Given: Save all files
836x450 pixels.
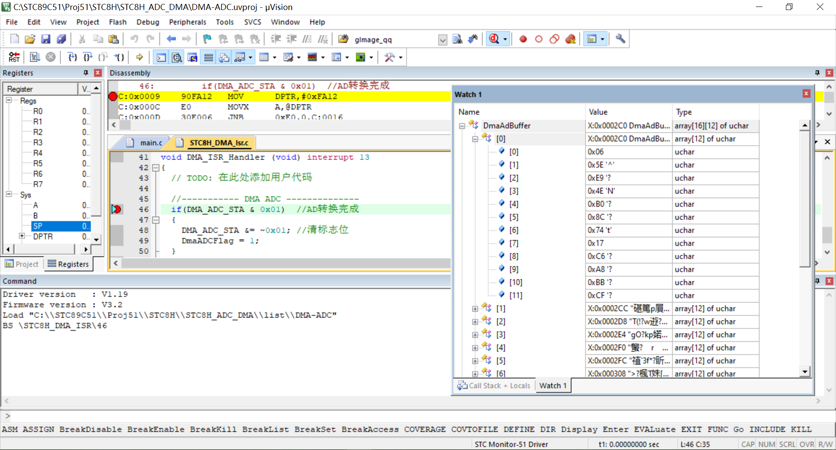Looking at the screenshot, I should tap(61, 39).
